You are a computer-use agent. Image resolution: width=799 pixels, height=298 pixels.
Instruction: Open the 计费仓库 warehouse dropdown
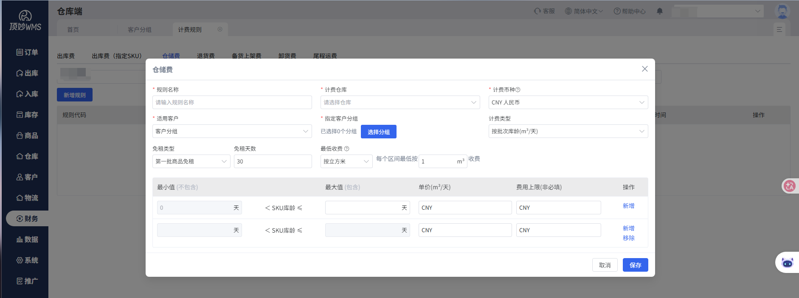click(400, 102)
